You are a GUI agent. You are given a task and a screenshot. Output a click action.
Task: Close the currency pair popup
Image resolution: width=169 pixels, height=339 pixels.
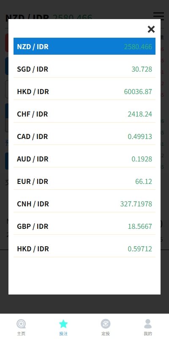[x=151, y=29]
